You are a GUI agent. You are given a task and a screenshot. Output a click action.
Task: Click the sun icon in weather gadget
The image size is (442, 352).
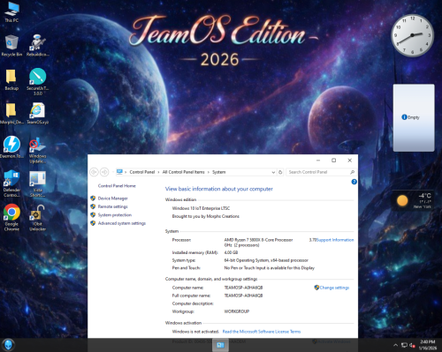pos(402,200)
